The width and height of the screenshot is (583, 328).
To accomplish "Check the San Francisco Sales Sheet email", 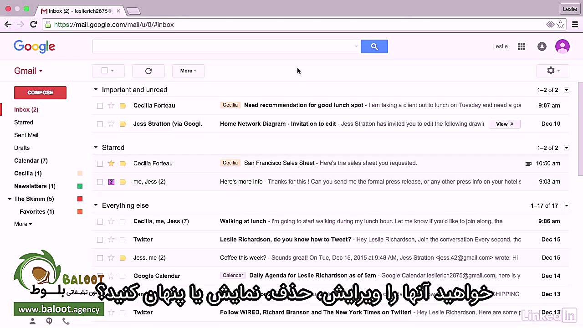I will (x=100, y=164).
